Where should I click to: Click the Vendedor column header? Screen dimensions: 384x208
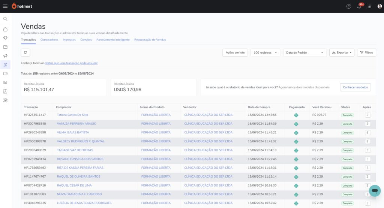(x=190, y=107)
